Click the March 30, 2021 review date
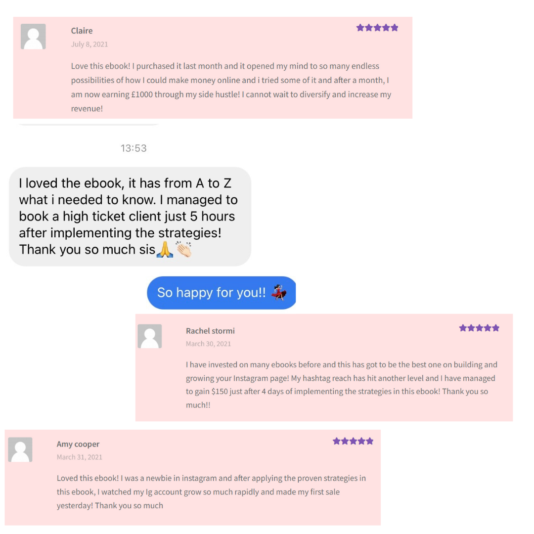This screenshot has width=534, height=534. [208, 344]
